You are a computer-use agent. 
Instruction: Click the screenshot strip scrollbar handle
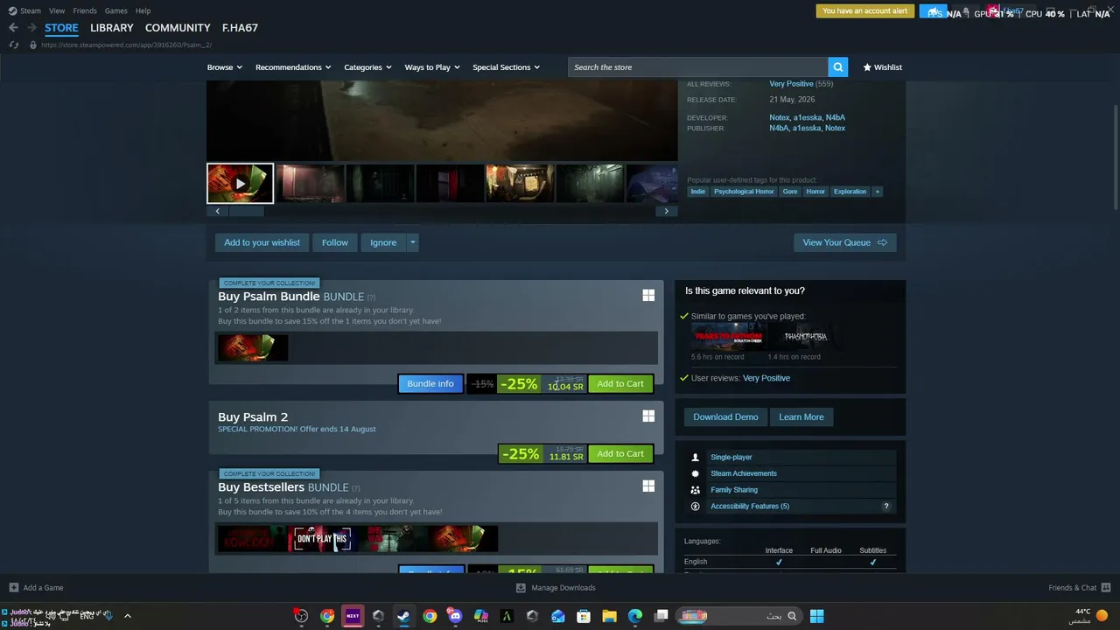(246, 211)
